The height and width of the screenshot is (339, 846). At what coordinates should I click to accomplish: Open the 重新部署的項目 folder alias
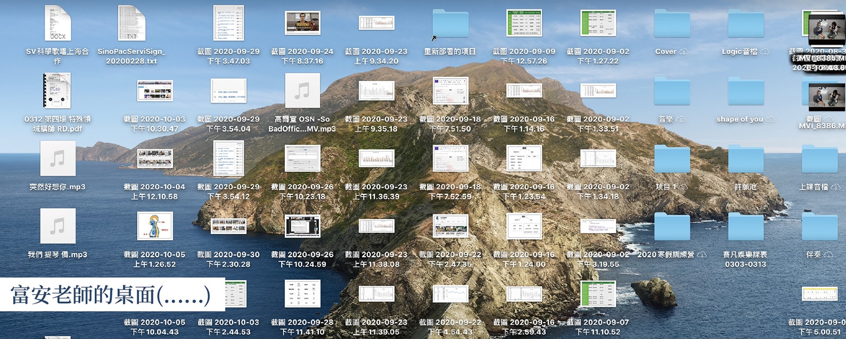point(450,24)
